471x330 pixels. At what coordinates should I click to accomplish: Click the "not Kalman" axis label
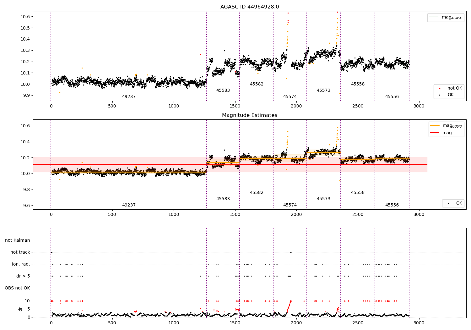[x=18, y=240]
